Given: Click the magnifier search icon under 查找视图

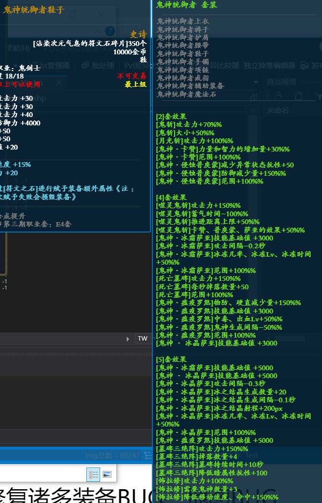Looking at the screenshot, I should (279, 95).
